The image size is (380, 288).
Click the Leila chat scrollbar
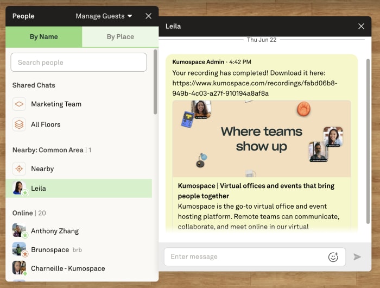coord(368,141)
